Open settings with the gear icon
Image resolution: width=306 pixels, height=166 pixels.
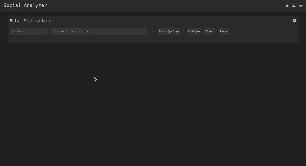294,21
